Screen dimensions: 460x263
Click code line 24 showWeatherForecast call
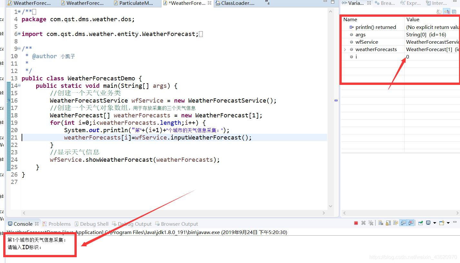coord(135,159)
